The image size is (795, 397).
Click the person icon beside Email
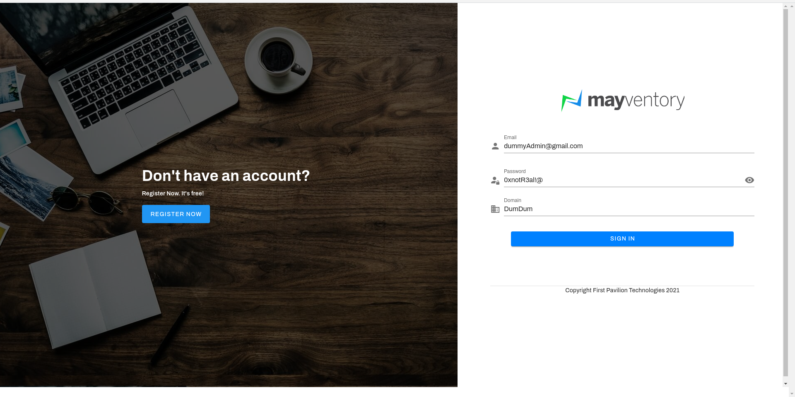495,146
